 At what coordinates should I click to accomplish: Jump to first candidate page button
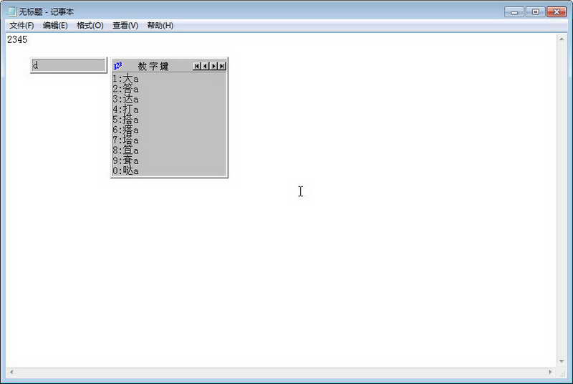197,66
